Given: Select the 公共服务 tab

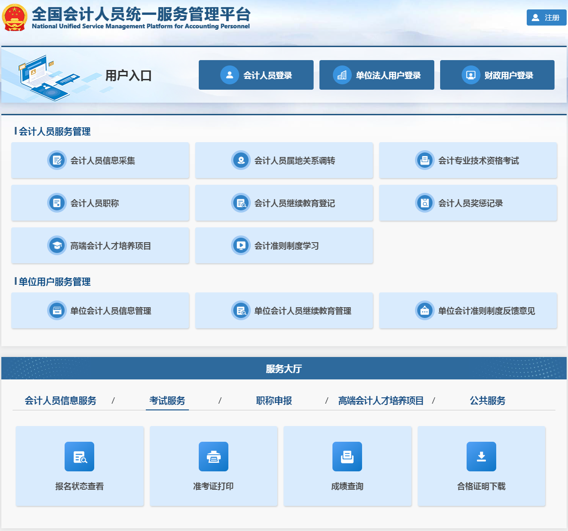Looking at the screenshot, I should (488, 400).
